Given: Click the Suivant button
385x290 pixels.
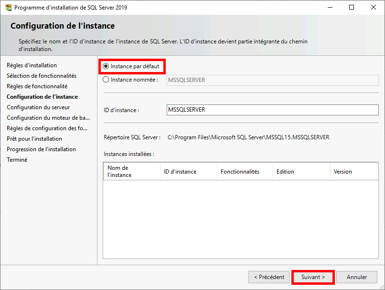Looking at the screenshot, I should 312,277.
